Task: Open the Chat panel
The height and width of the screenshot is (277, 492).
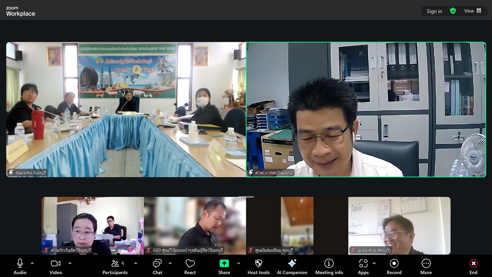Action: point(157,266)
